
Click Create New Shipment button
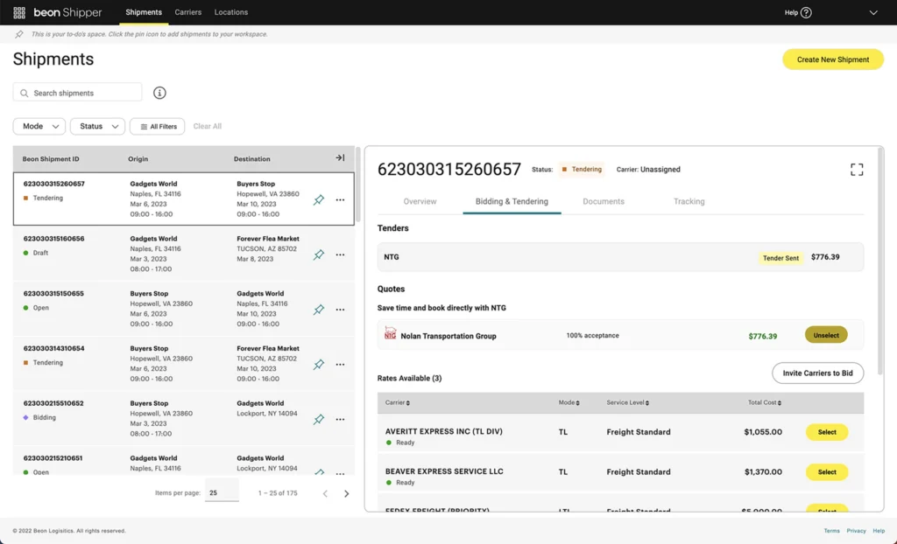click(833, 59)
